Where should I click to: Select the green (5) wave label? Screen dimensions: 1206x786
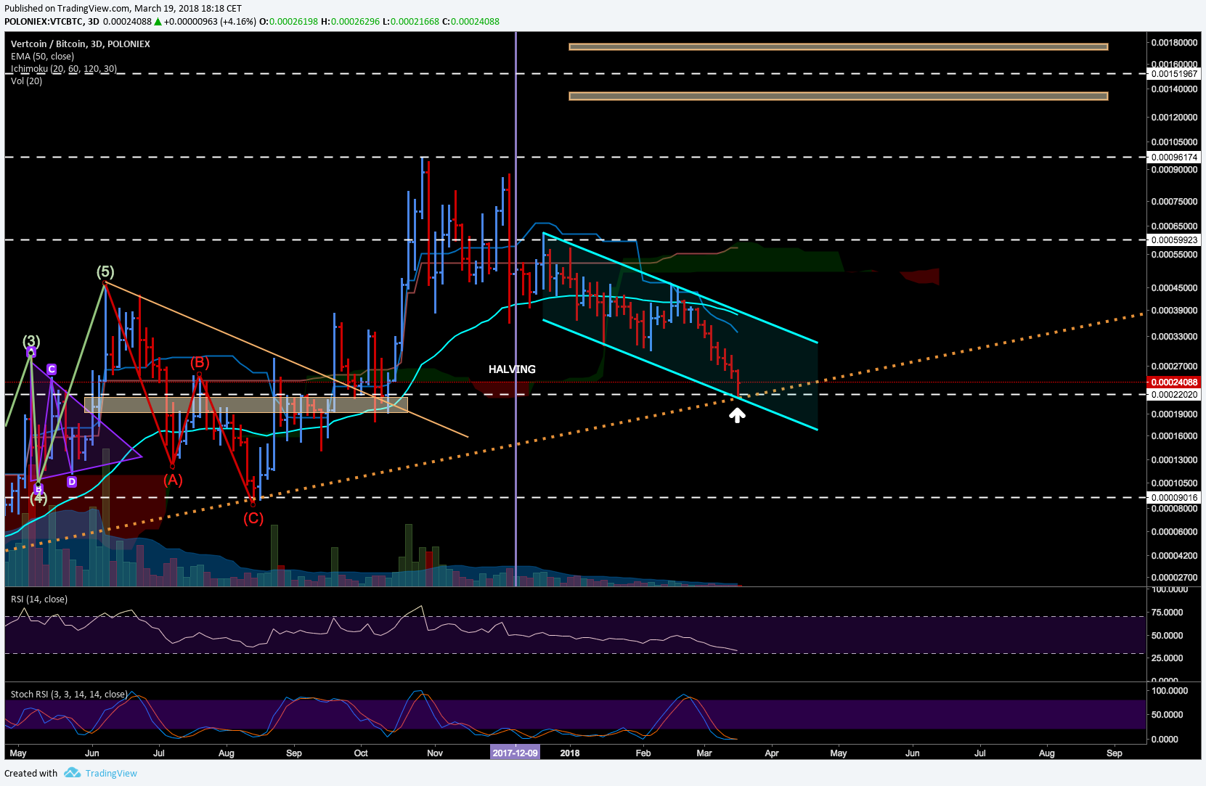pos(105,272)
